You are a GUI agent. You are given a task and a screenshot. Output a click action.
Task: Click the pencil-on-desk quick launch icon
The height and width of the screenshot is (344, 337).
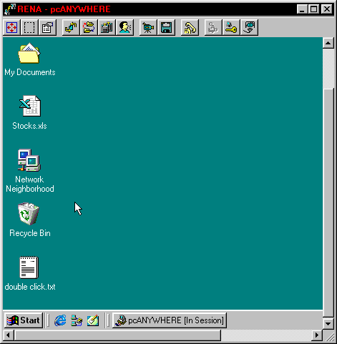click(x=93, y=320)
